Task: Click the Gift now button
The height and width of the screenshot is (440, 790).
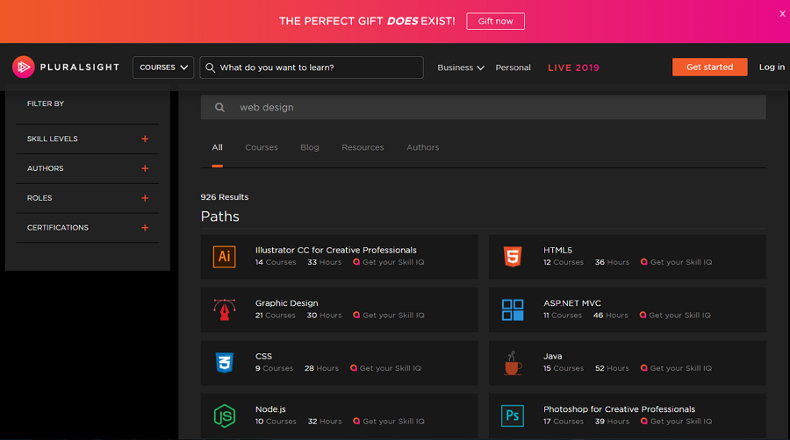Action: click(495, 21)
